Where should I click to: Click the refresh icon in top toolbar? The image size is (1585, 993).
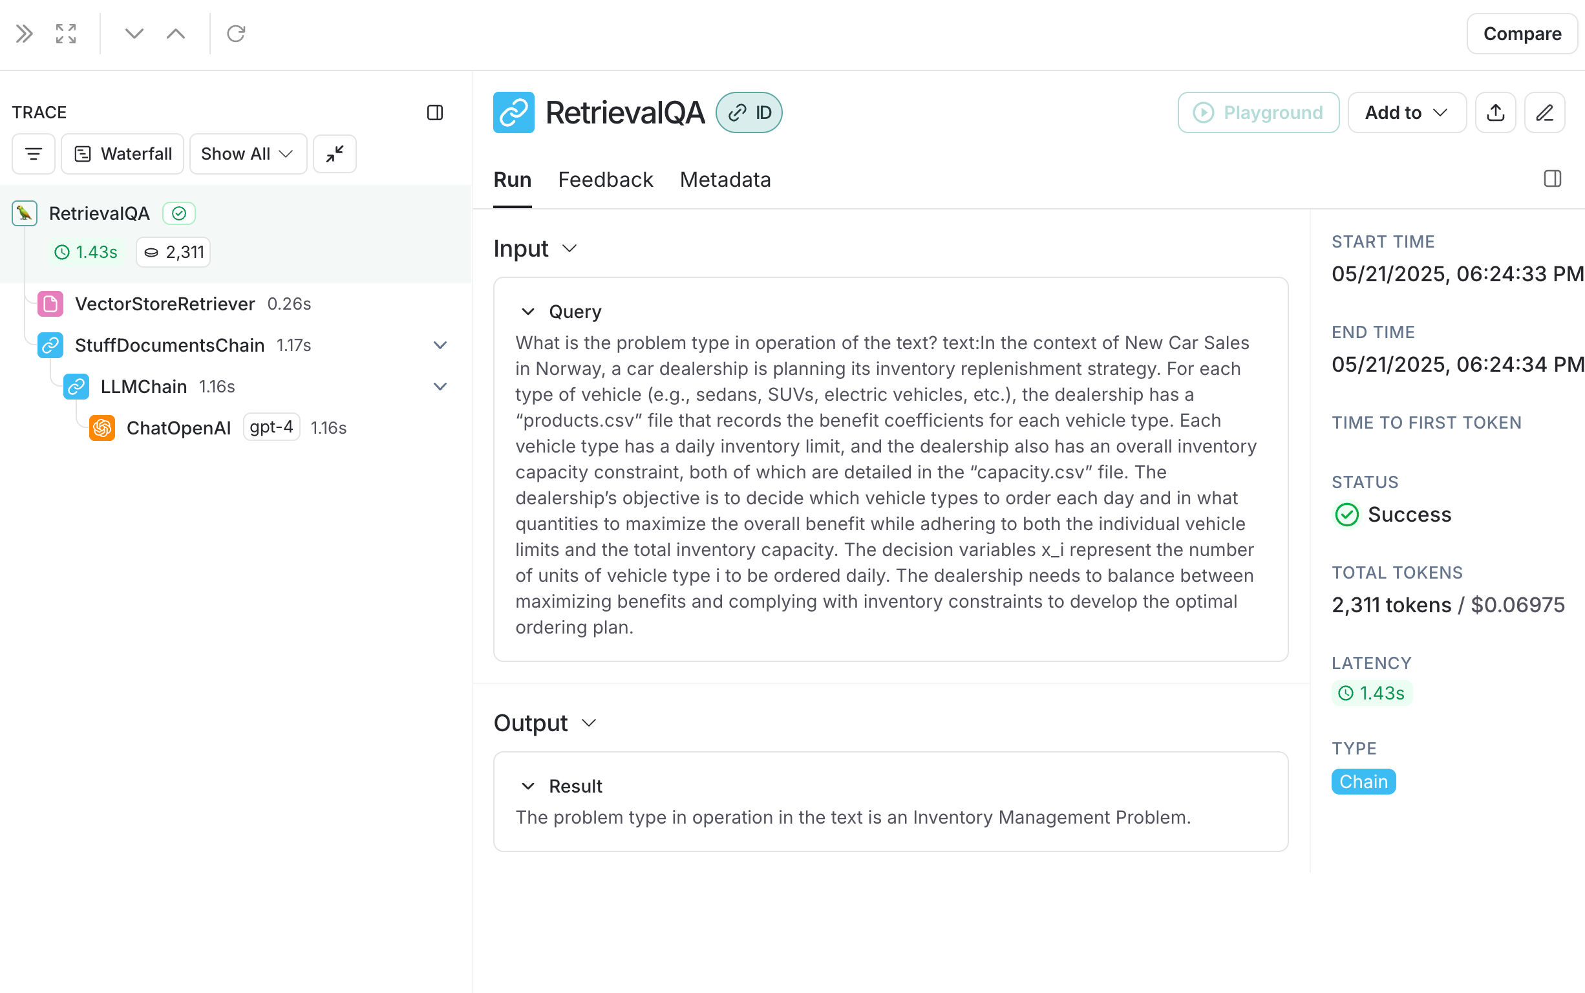[236, 34]
